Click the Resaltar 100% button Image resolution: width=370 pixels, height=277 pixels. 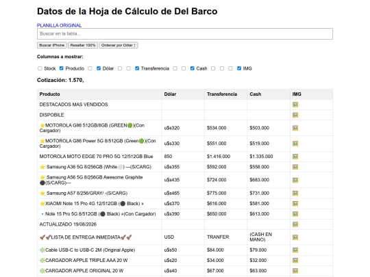[x=83, y=45]
